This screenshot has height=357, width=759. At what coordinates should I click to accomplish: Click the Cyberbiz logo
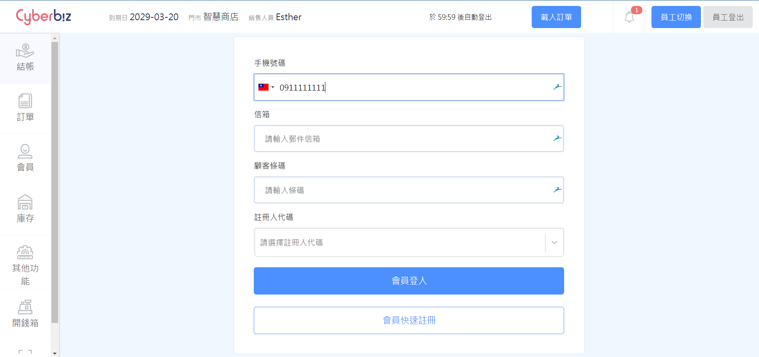tap(43, 17)
